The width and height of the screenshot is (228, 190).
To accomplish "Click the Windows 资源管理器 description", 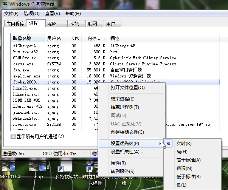I will point(130,76).
